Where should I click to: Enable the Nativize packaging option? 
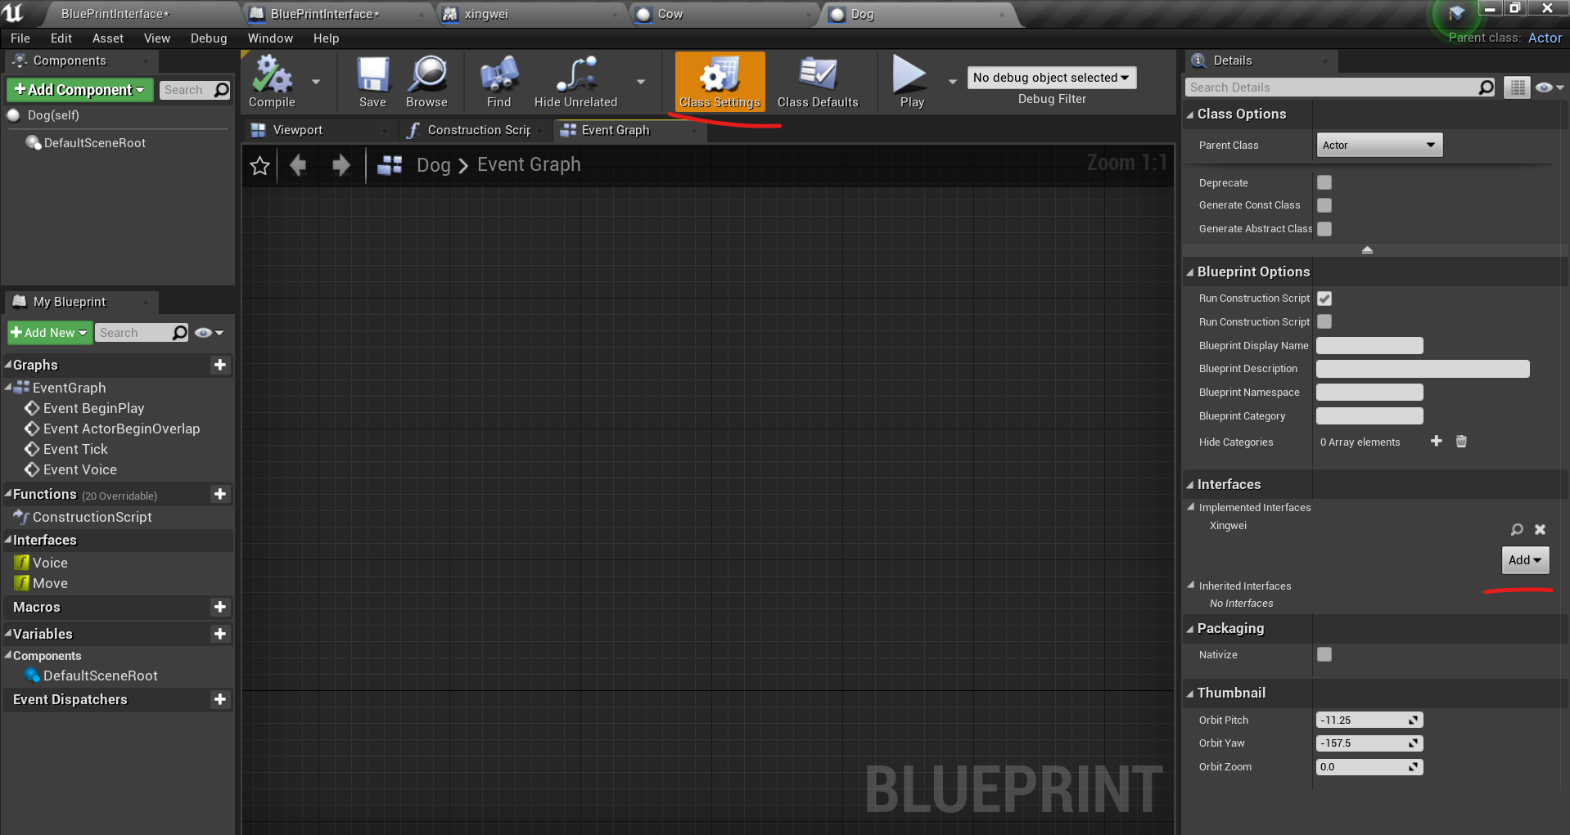pos(1324,654)
